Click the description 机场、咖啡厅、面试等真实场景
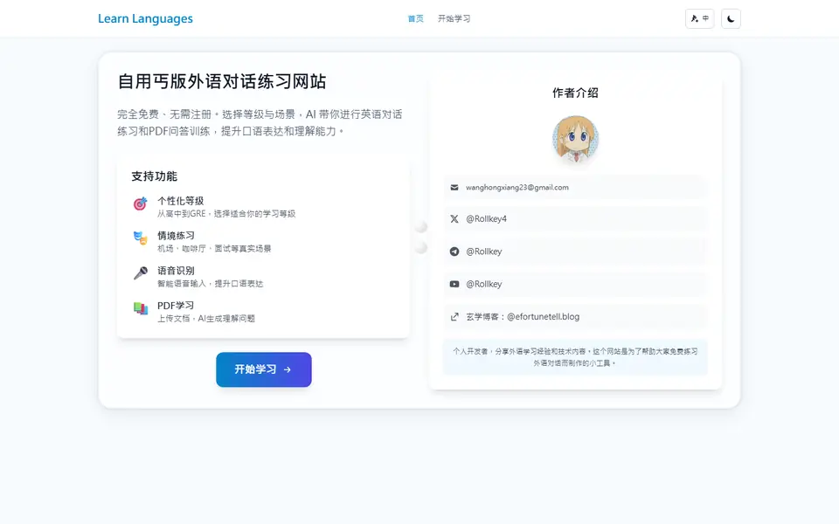This screenshot has width=839, height=524. [214, 249]
